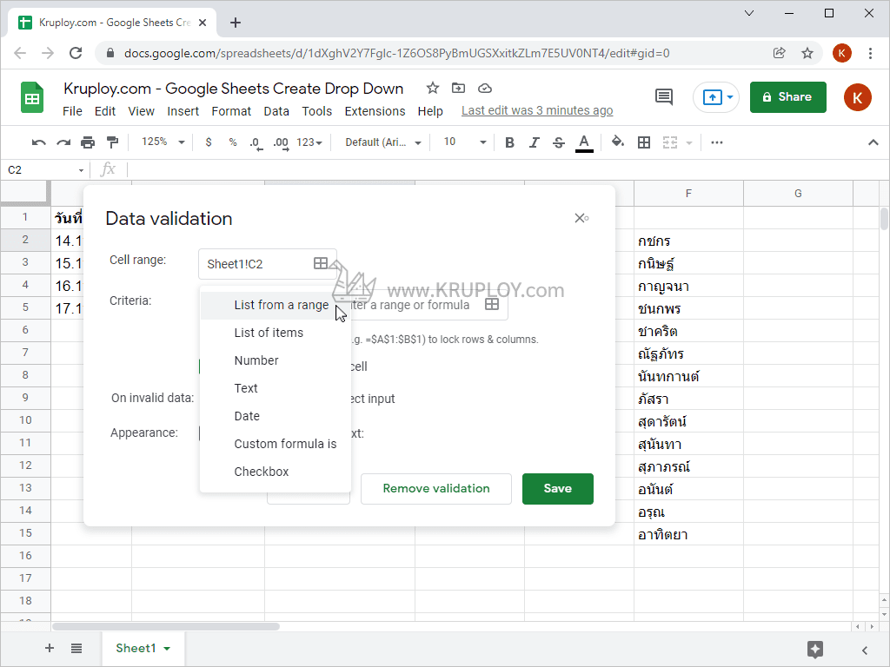Open the Google account avatar K

coord(857,97)
